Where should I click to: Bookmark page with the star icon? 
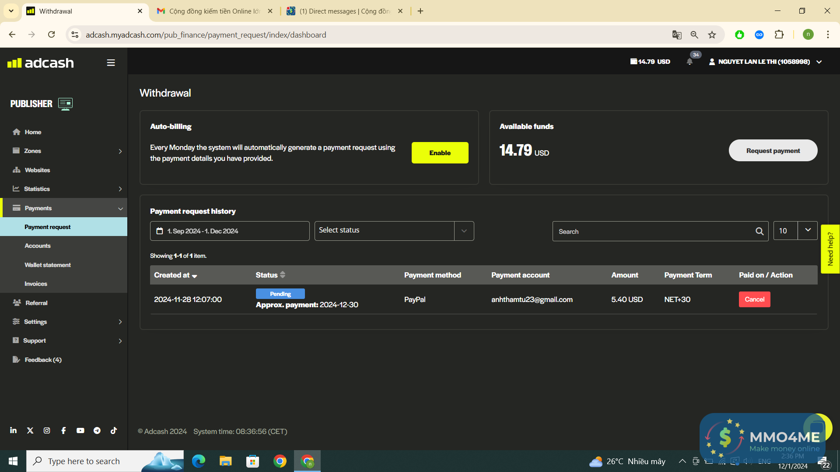(712, 35)
